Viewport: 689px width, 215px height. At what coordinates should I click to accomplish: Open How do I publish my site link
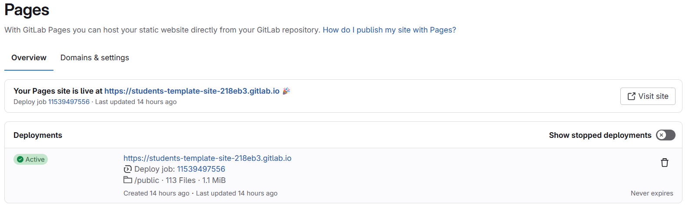[x=389, y=30]
